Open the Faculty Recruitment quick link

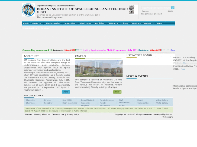point(105,104)
